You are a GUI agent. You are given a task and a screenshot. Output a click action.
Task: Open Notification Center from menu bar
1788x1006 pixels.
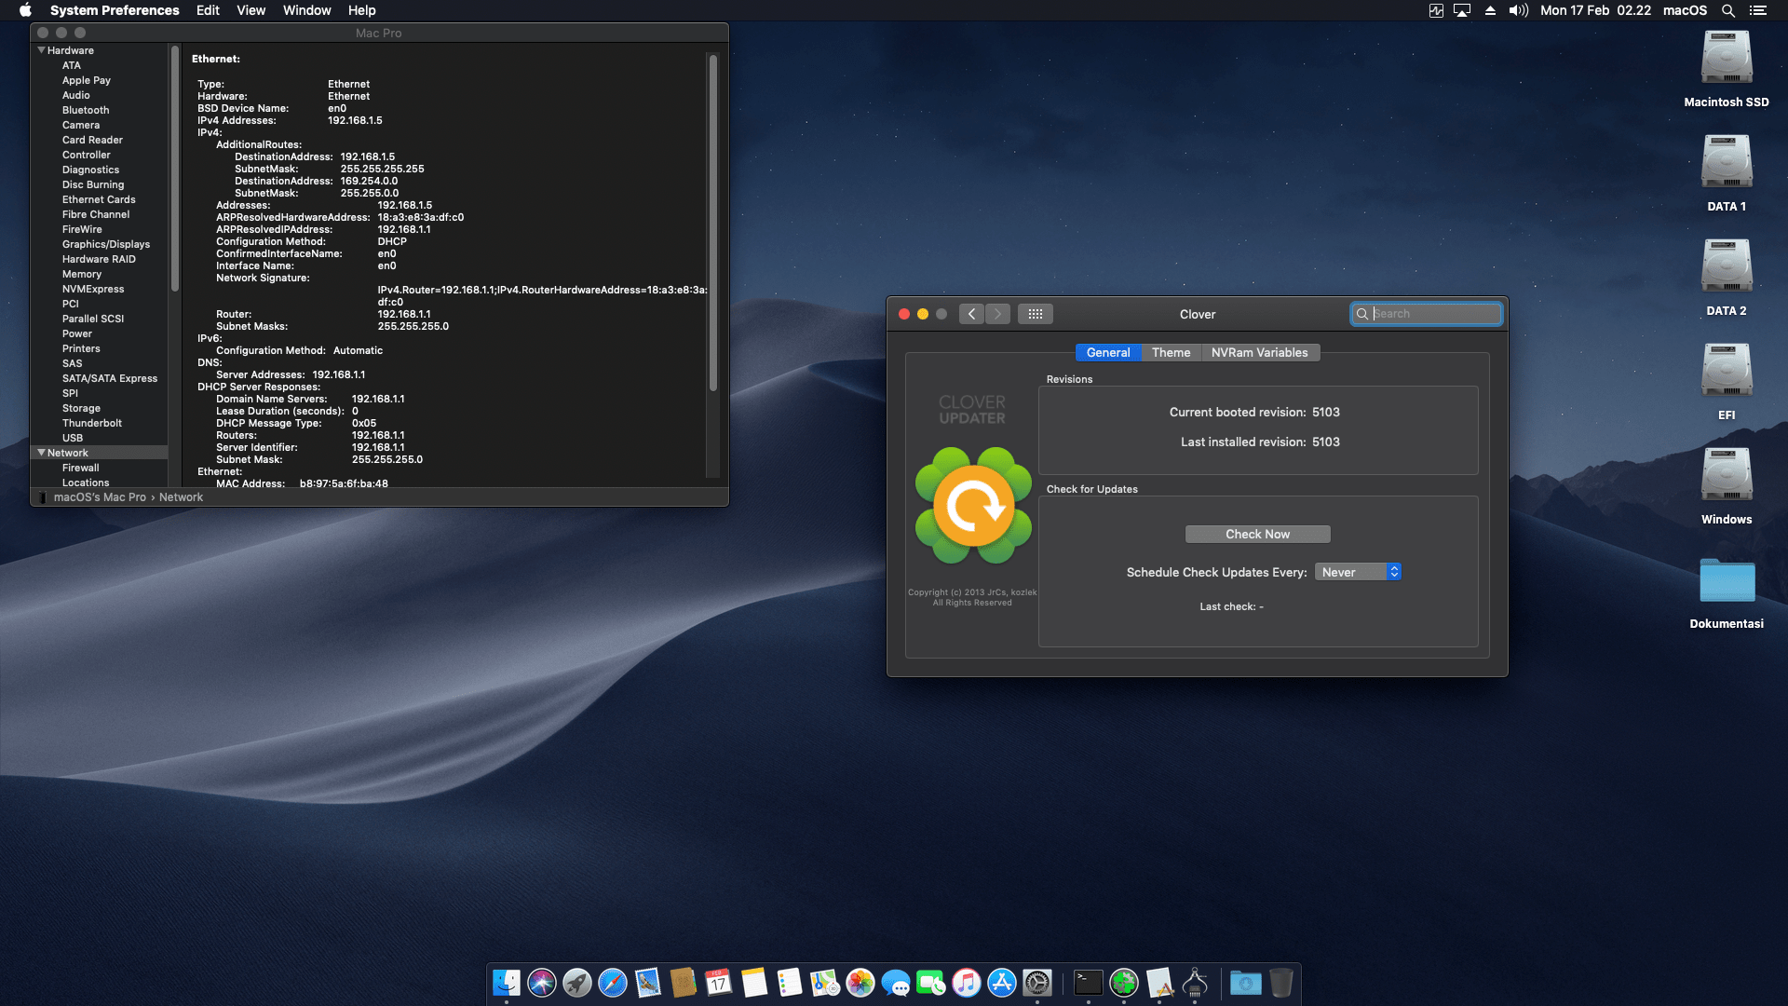click(x=1757, y=10)
